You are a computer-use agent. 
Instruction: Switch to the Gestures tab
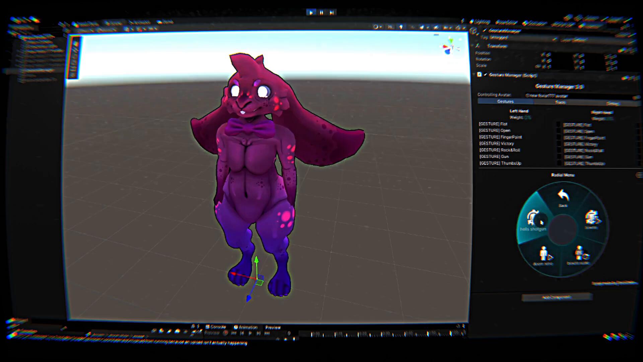tap(505, 102)
